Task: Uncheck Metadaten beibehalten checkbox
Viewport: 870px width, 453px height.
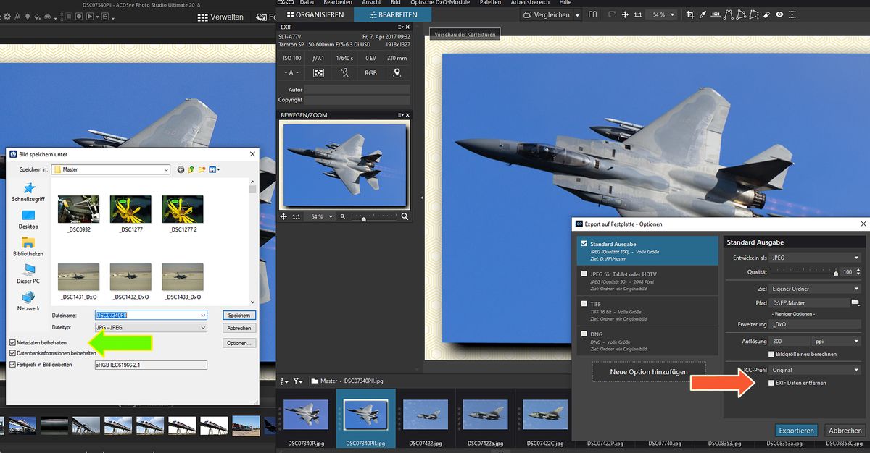Action: pyautogui.click(x=13, y=342)
